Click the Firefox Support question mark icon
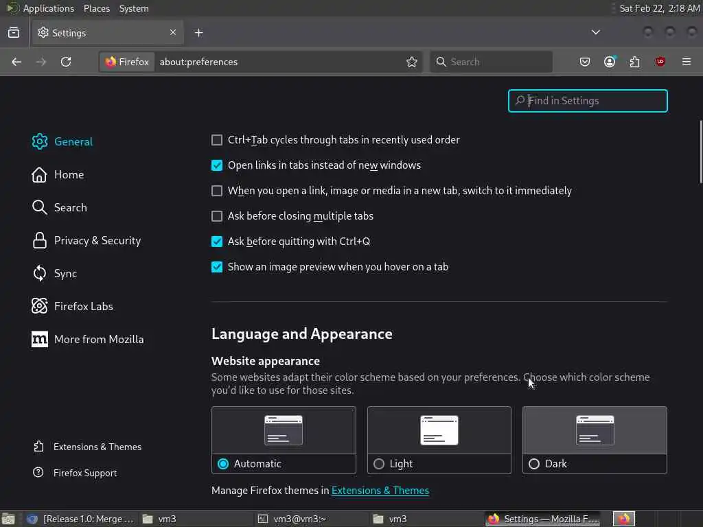Image resolution: width=703 pixels, height=527 pixels. (x=38, y=472)
